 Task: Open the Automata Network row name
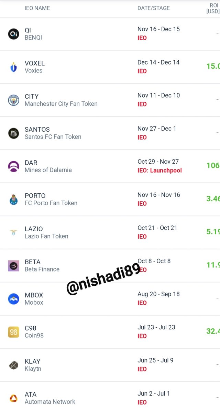50,401
